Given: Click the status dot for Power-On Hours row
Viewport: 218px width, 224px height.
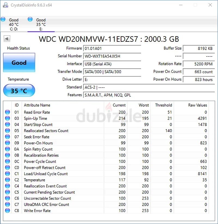Looking at the screenshot, I should pos(7,143).
